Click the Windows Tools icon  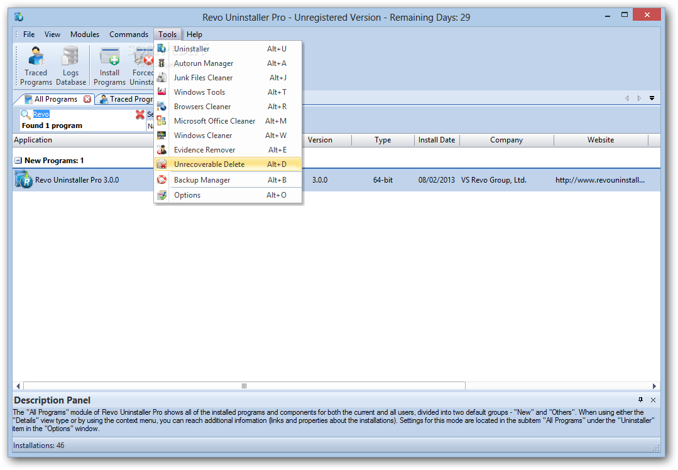click(x=161, y=92)
